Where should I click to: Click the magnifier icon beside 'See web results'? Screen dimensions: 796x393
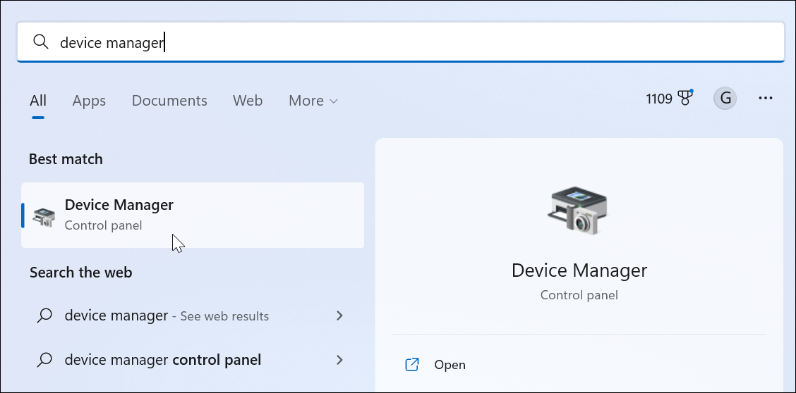pos(44,316)
